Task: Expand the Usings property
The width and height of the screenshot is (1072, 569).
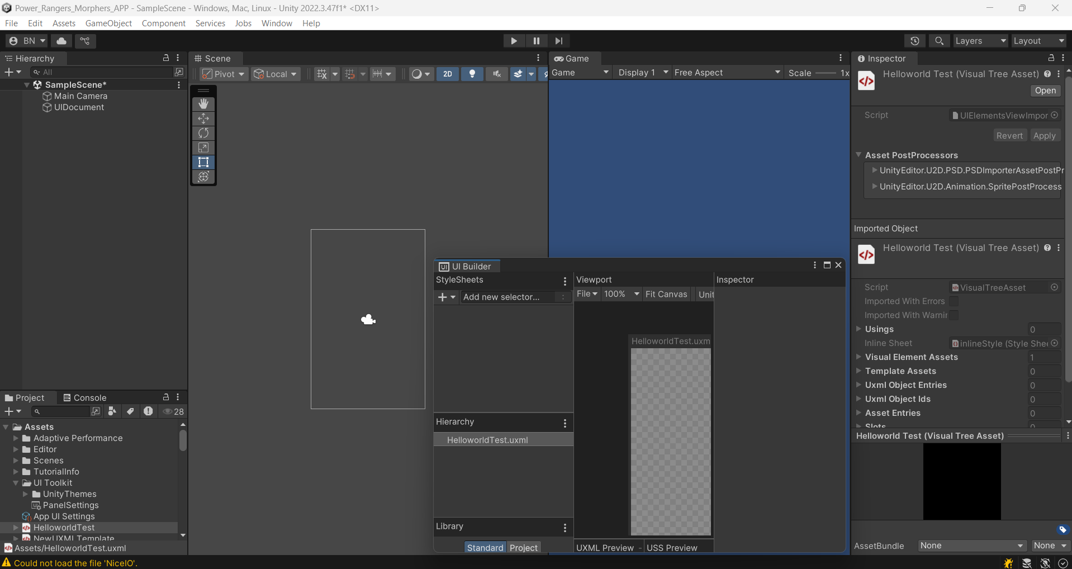Action: pyautogui.click(x=859, y=329)
